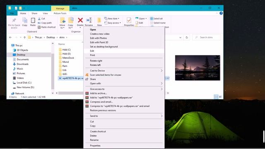Expand the Give access to submenu

tap(161, 89)
